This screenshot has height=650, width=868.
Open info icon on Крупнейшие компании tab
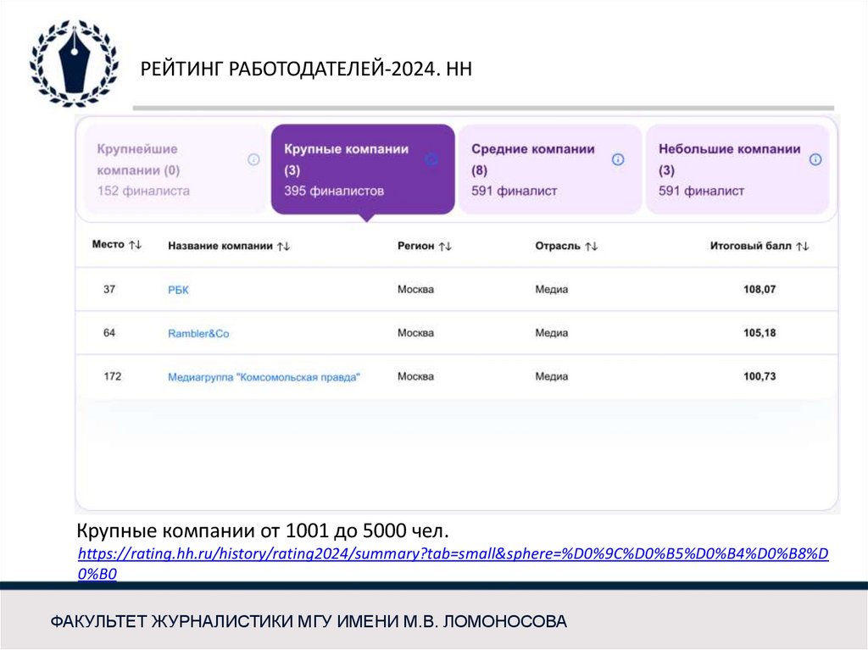coord(253,159)
